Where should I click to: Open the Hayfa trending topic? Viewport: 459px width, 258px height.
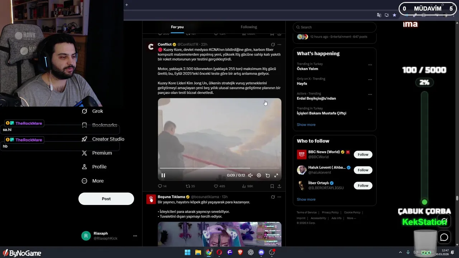pos(302,83)
